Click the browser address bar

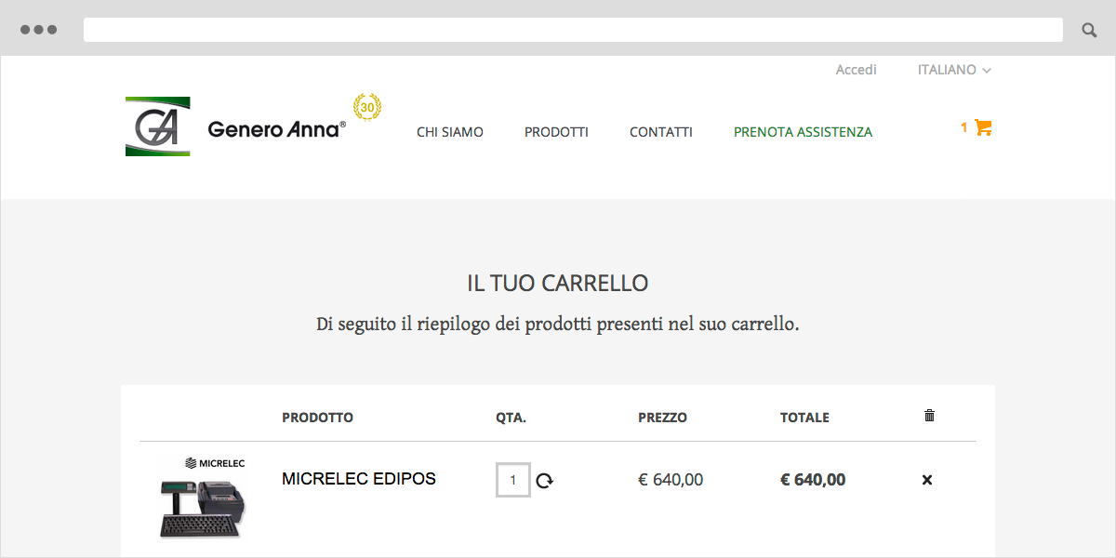tap(573, 30)
